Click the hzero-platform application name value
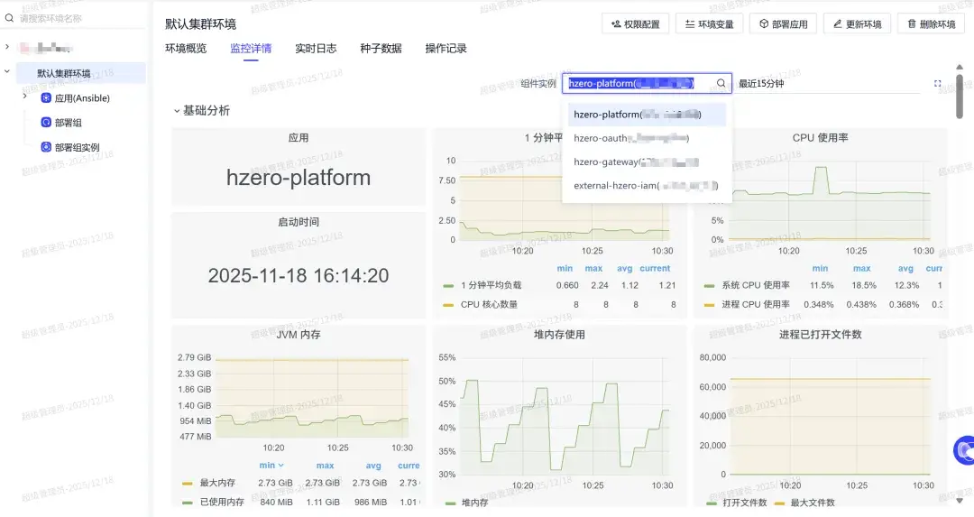This screenshot has height=517, width=974. point(299,178)
